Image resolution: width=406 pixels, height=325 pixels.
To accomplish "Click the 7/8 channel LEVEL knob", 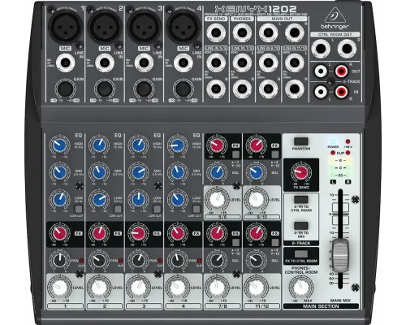I will click(217, 288).
